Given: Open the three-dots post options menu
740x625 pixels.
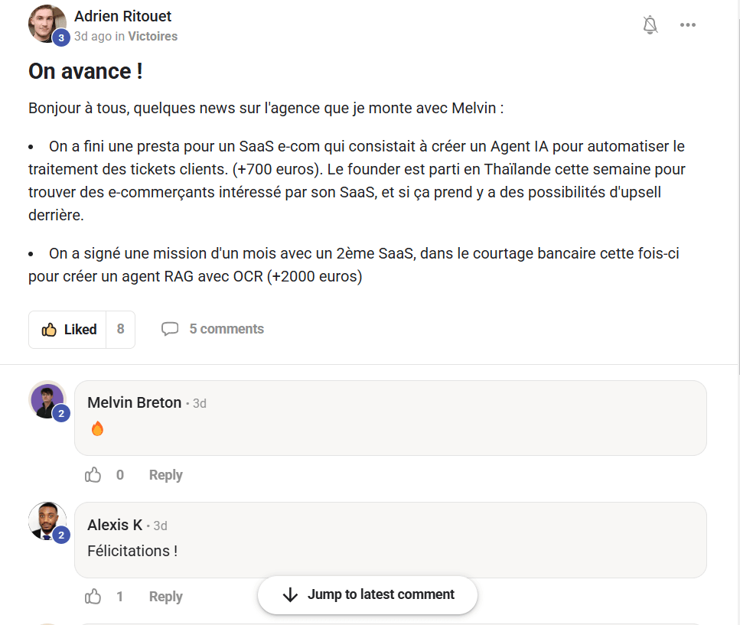Looking at the screenshot, I should point(688,25).
